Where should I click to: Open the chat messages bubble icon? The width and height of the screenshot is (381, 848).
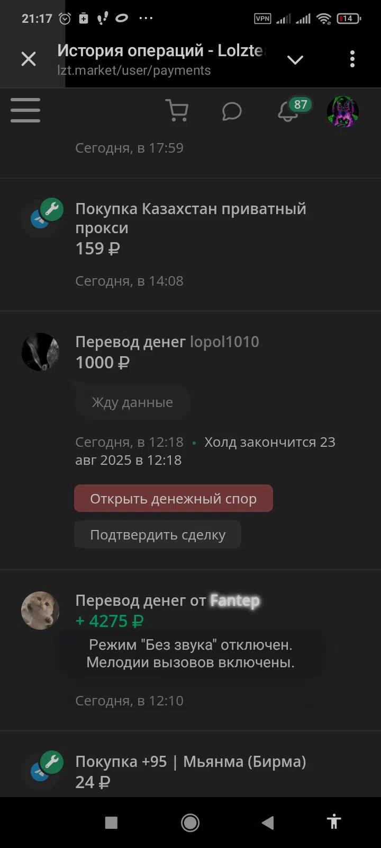point(232,111)
